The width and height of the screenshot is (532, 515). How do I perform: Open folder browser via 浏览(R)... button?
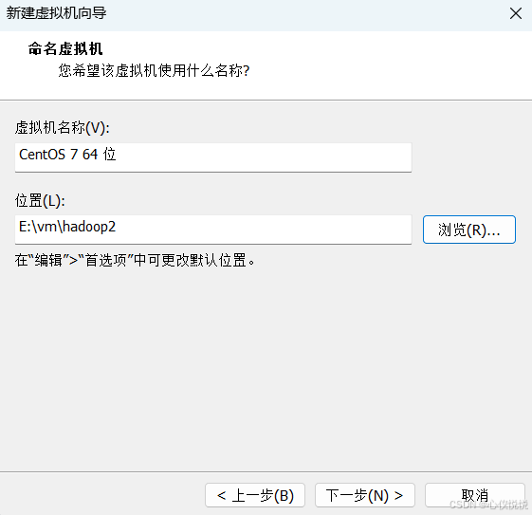469,230
